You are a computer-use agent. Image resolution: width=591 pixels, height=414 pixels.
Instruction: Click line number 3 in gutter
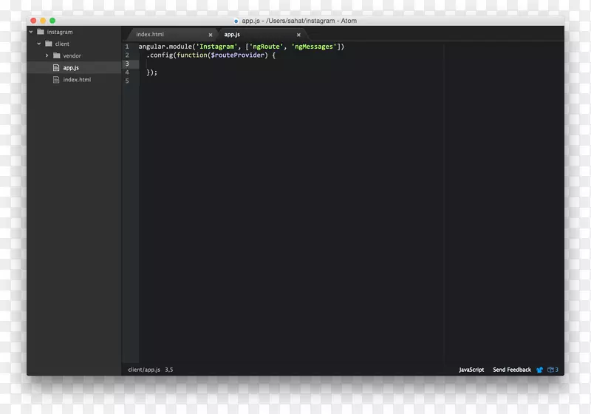(127, 64)
